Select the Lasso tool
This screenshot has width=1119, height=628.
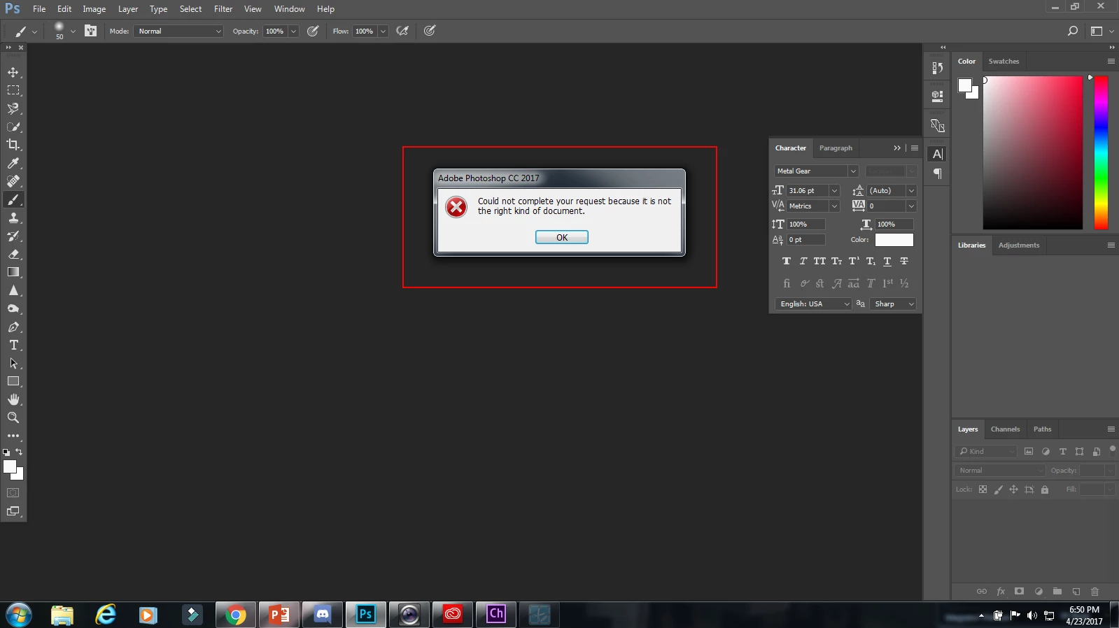[13, 108]
